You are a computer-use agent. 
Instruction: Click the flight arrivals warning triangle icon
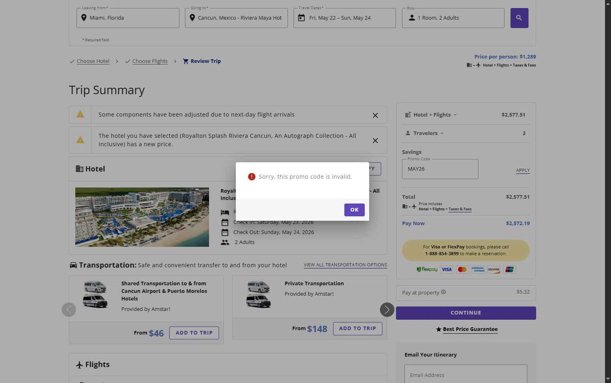coord(80,115)
